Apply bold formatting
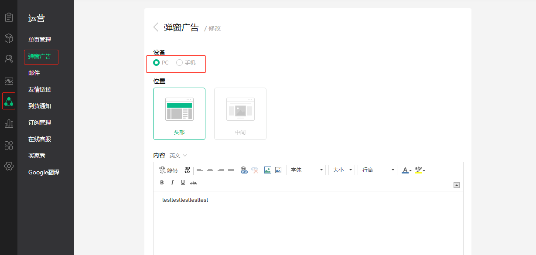Screen dimensions: 536x255 pyautogui.click(x=162, y=182)
